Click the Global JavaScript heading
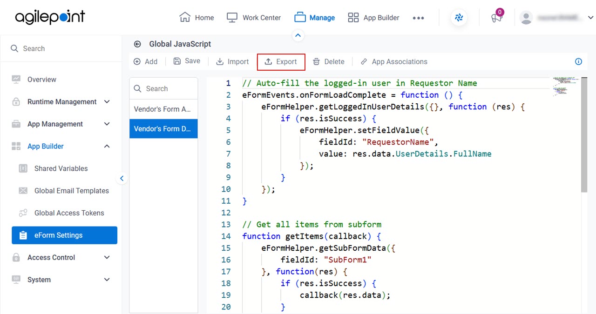 180,44
